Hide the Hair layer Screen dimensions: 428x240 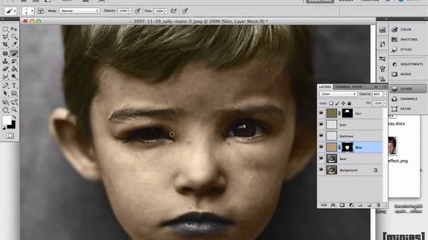[321, 113]
